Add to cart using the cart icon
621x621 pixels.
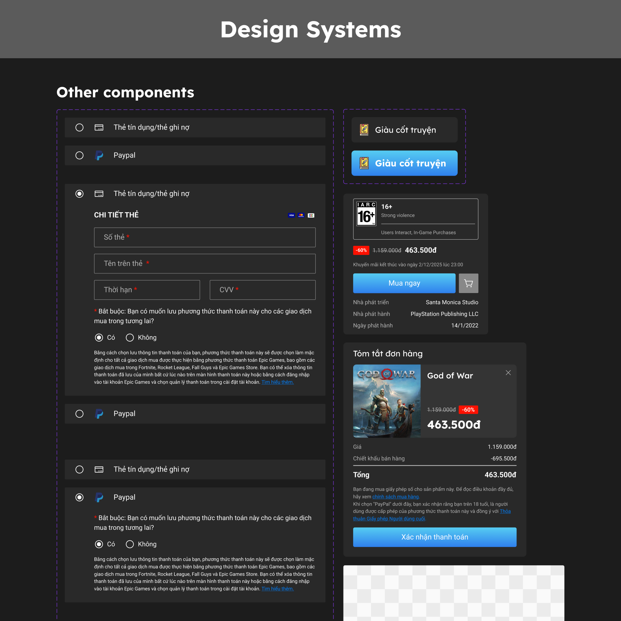(x=468, y=283)
